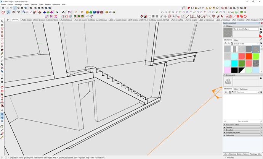
Task: Click the Line tool in the drawing toolbar
Action: tap(188, 16)
